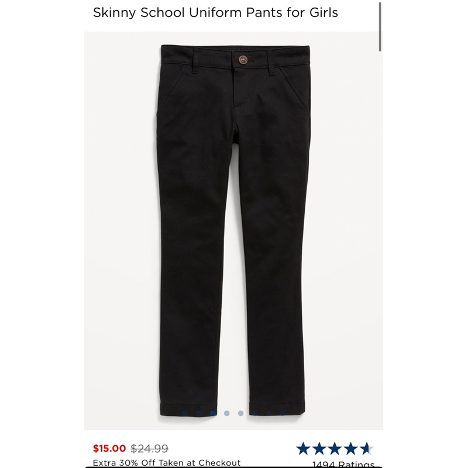Open the 1494 Ratings link
Screen dimensions: 468x468
click(x=343, y=464)
